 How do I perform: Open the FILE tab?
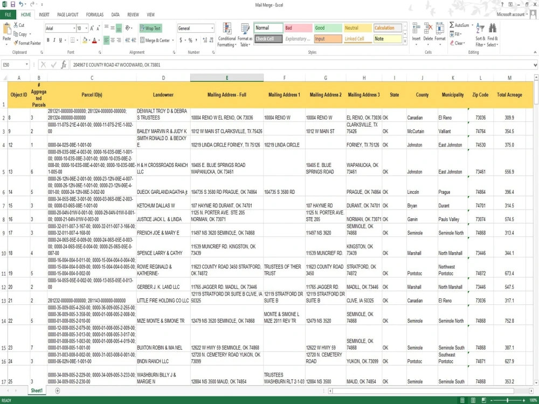8,15
